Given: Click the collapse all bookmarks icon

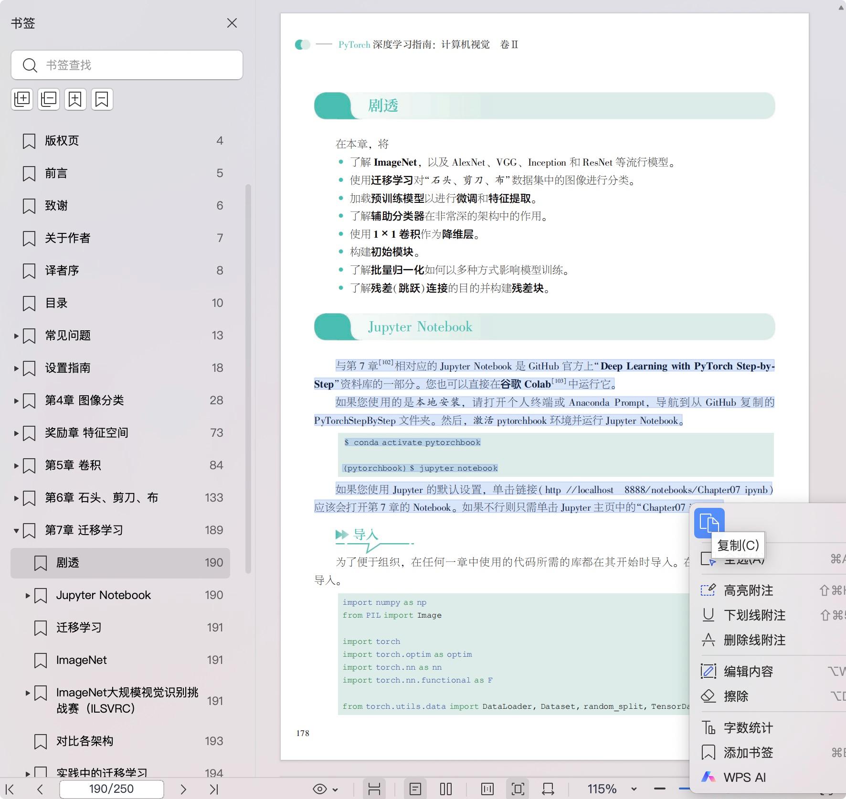Looking at the screenshot, I should point(49,99).
